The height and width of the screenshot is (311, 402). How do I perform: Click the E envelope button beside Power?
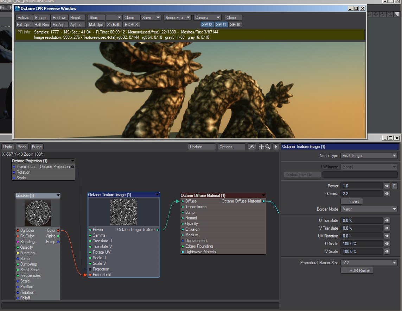(x=394, y=186)
